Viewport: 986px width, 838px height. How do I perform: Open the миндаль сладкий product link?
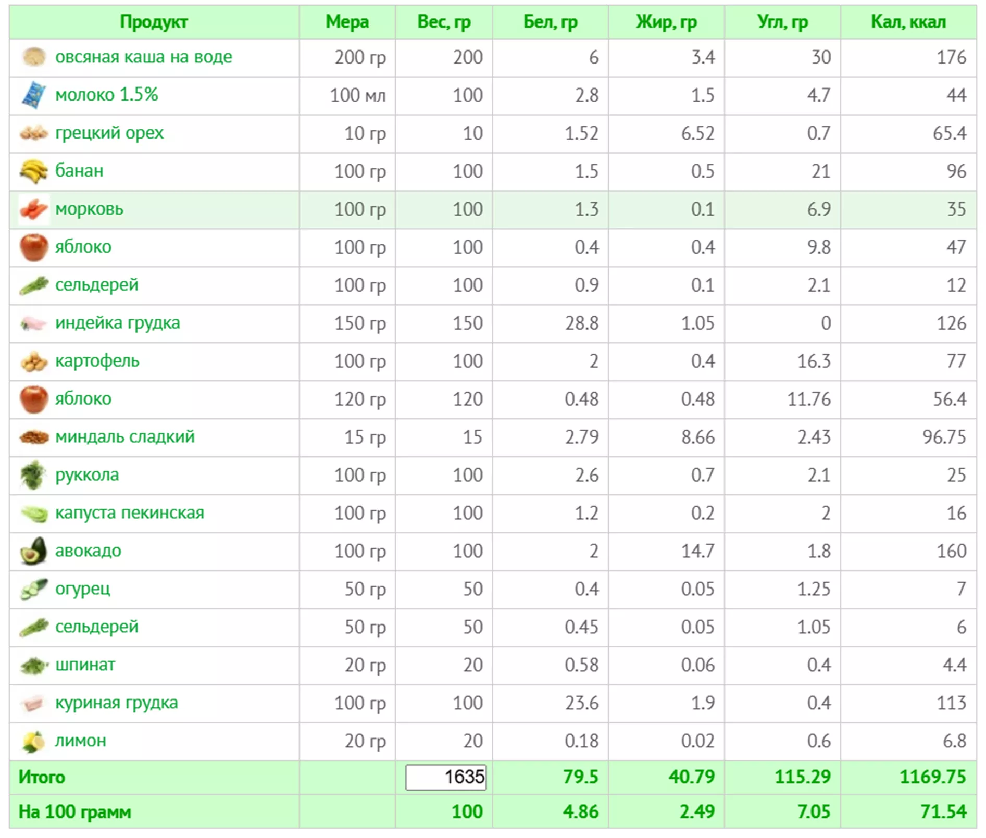tap(124, 436)
